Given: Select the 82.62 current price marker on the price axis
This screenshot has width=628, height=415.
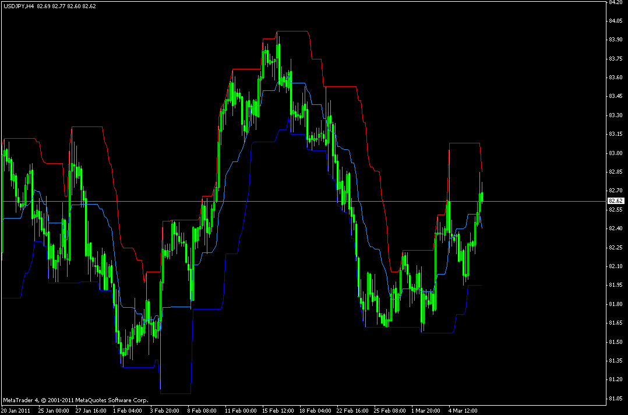Looking at the screenshot, I should (615, 201).
